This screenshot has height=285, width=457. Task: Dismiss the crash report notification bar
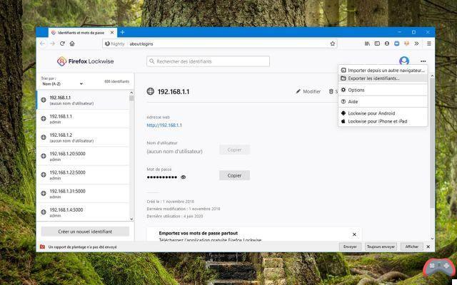tap(428, 247)
